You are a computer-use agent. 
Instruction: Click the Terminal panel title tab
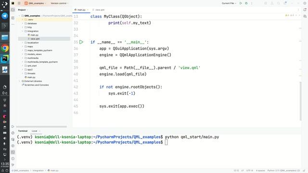tap(23, 131)
